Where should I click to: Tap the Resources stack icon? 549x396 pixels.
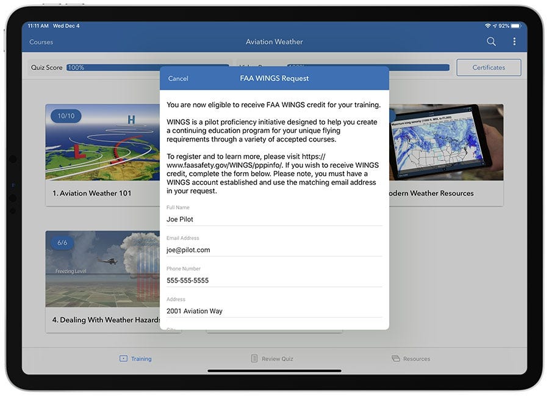point(396,359)
